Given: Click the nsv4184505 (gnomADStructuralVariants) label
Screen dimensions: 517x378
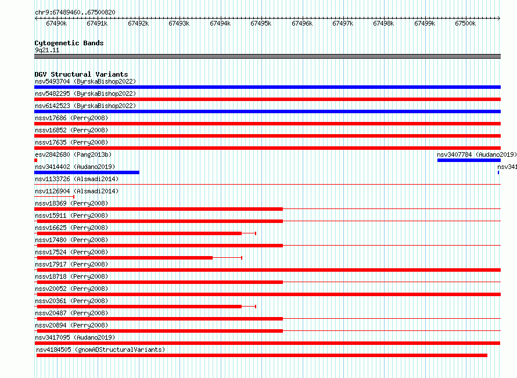Looking at the screenshot, I should (x=100, y=350).
